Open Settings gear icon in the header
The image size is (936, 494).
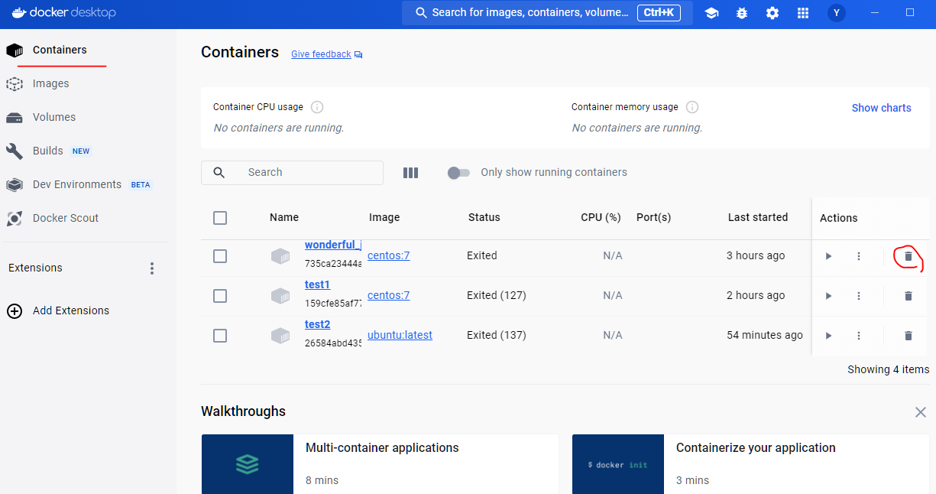(772, 13)
